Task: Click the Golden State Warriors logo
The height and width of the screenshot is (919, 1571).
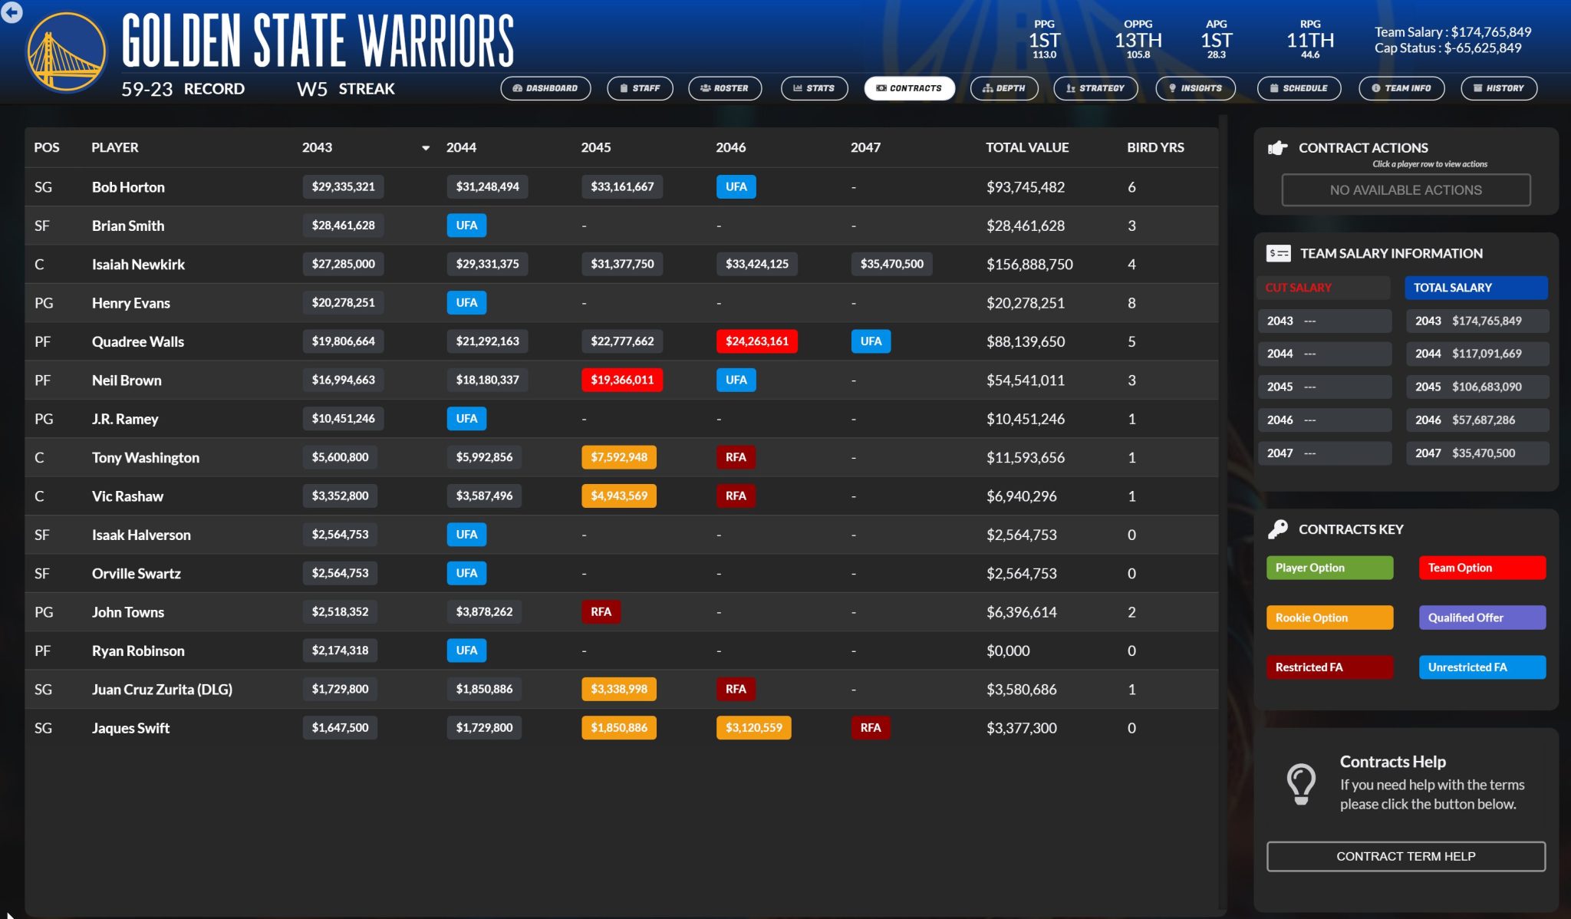Action: coord(66,52)
